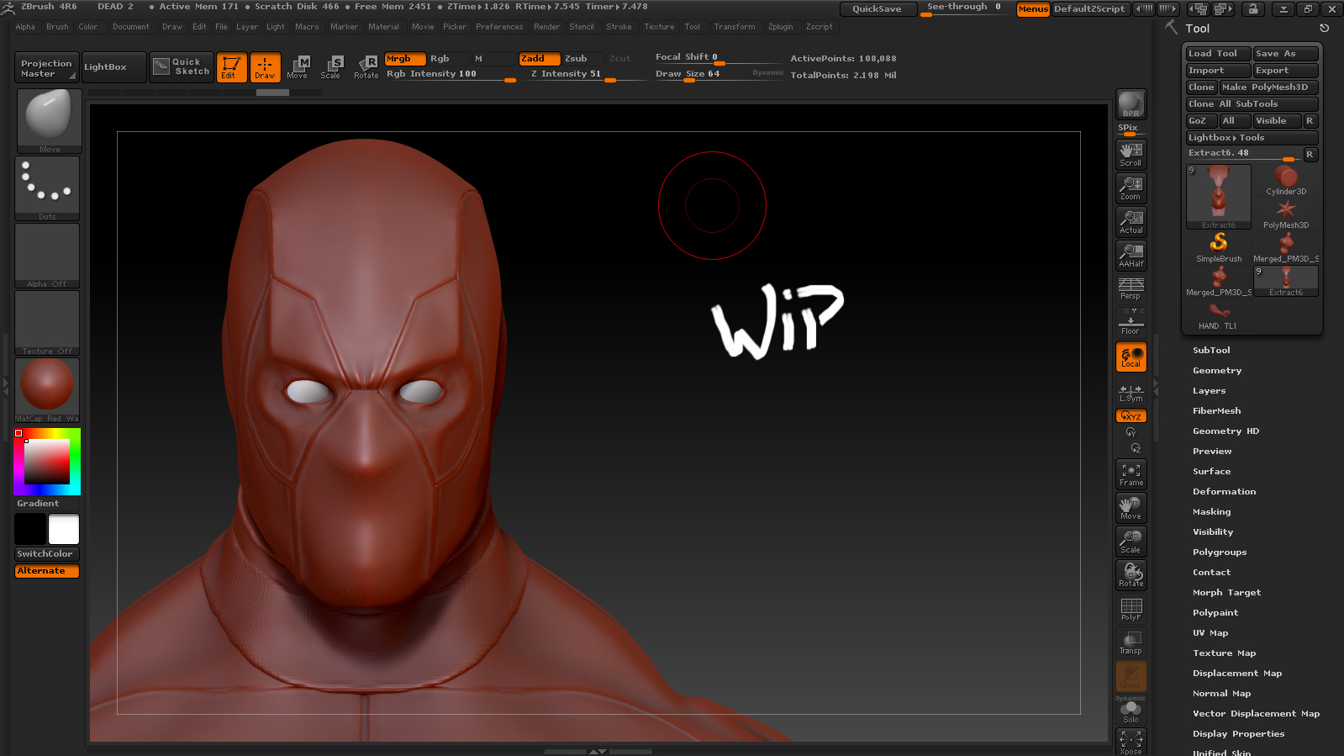Select the right-shelf Rotate icon
The image size is (1344, 756).
coord(1131,575)
